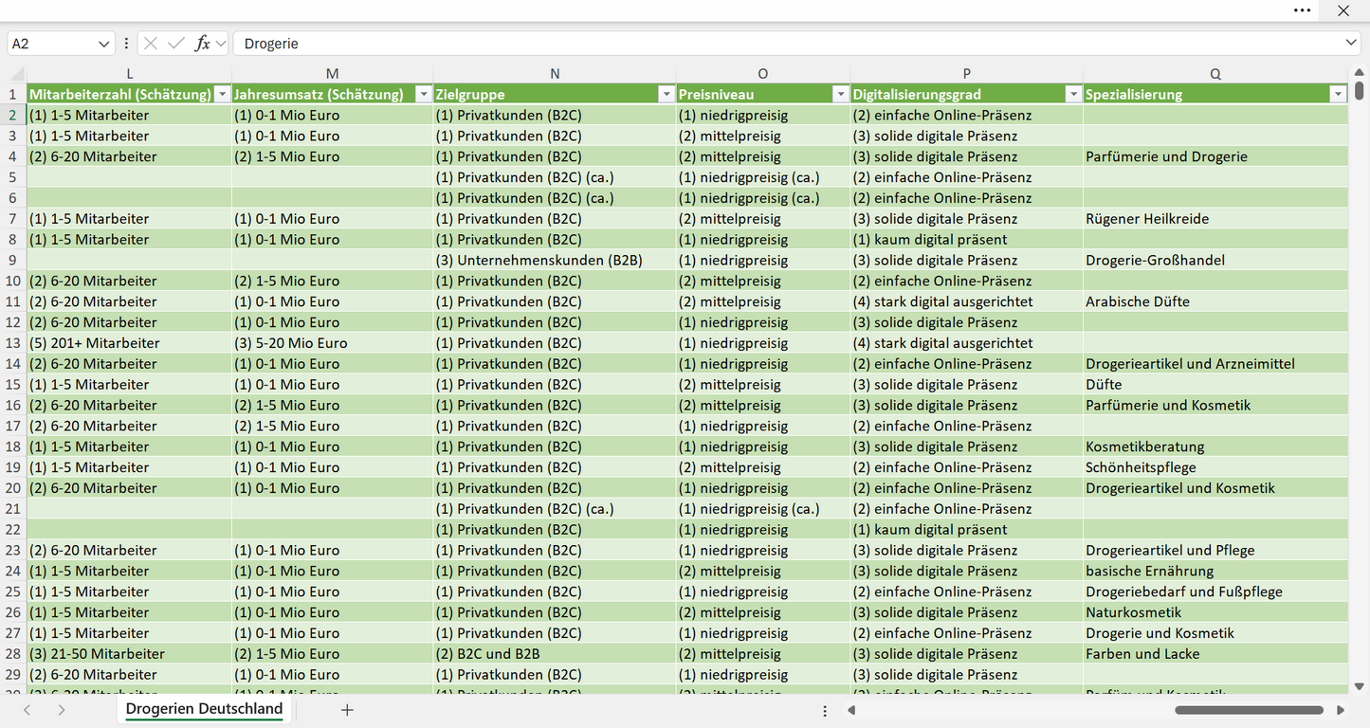Image resolution: width=1370 pixels, height=728 pixels.
Task: Click '(1) Privatkunden (B2C) (ca.)' in row 21
Action: click(x=555, y=509)
